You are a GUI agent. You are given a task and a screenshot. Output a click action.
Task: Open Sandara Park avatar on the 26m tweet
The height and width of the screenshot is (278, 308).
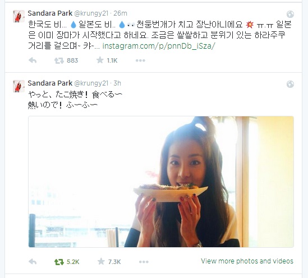[x=19, y=16]
